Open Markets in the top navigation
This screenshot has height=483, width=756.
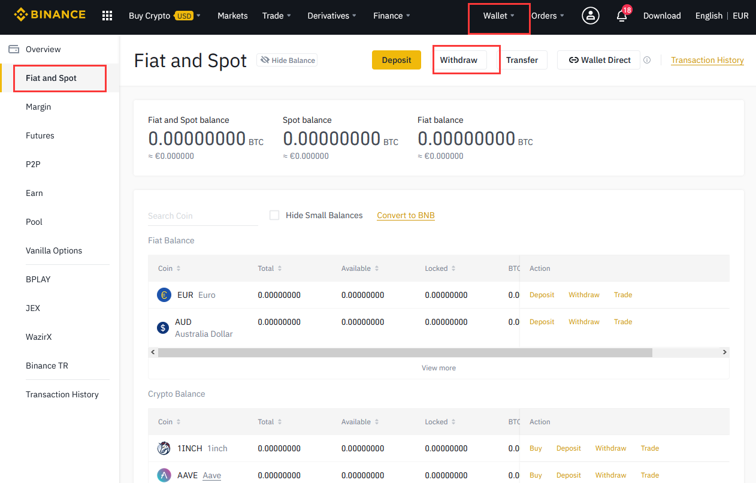[x=232, y=16]
